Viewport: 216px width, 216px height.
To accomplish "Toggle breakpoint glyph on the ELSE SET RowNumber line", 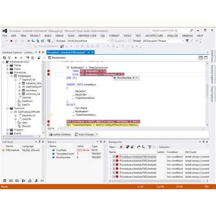I will pyautogui.click(x=48, y=74).
